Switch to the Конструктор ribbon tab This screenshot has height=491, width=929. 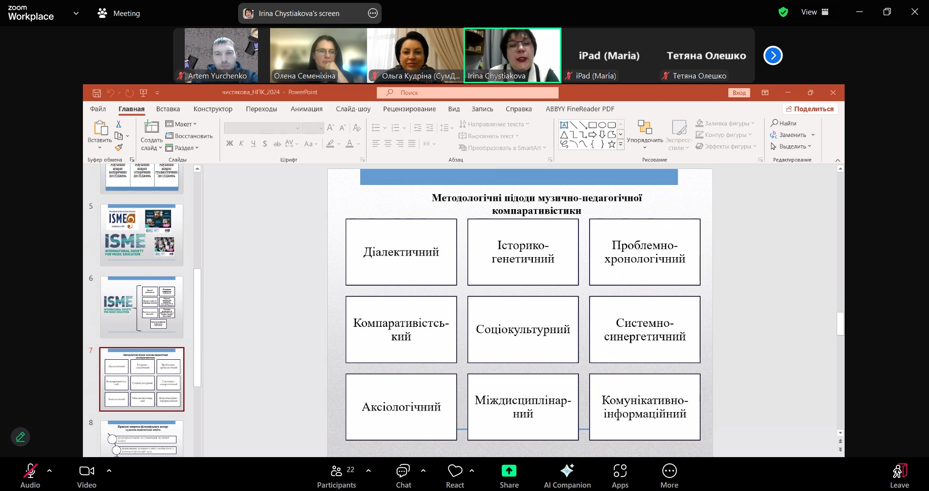(213, 109)
